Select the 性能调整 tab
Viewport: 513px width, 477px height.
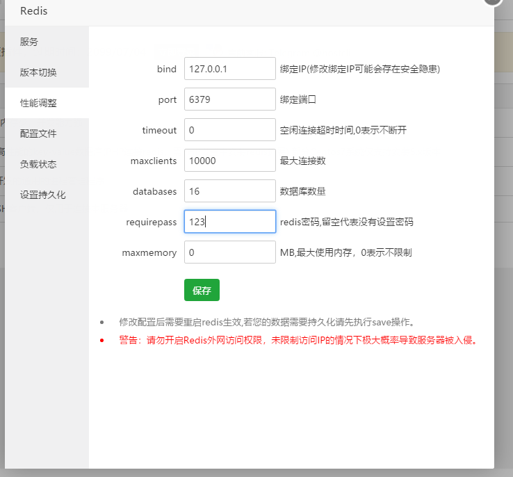[x=47, y=103]
